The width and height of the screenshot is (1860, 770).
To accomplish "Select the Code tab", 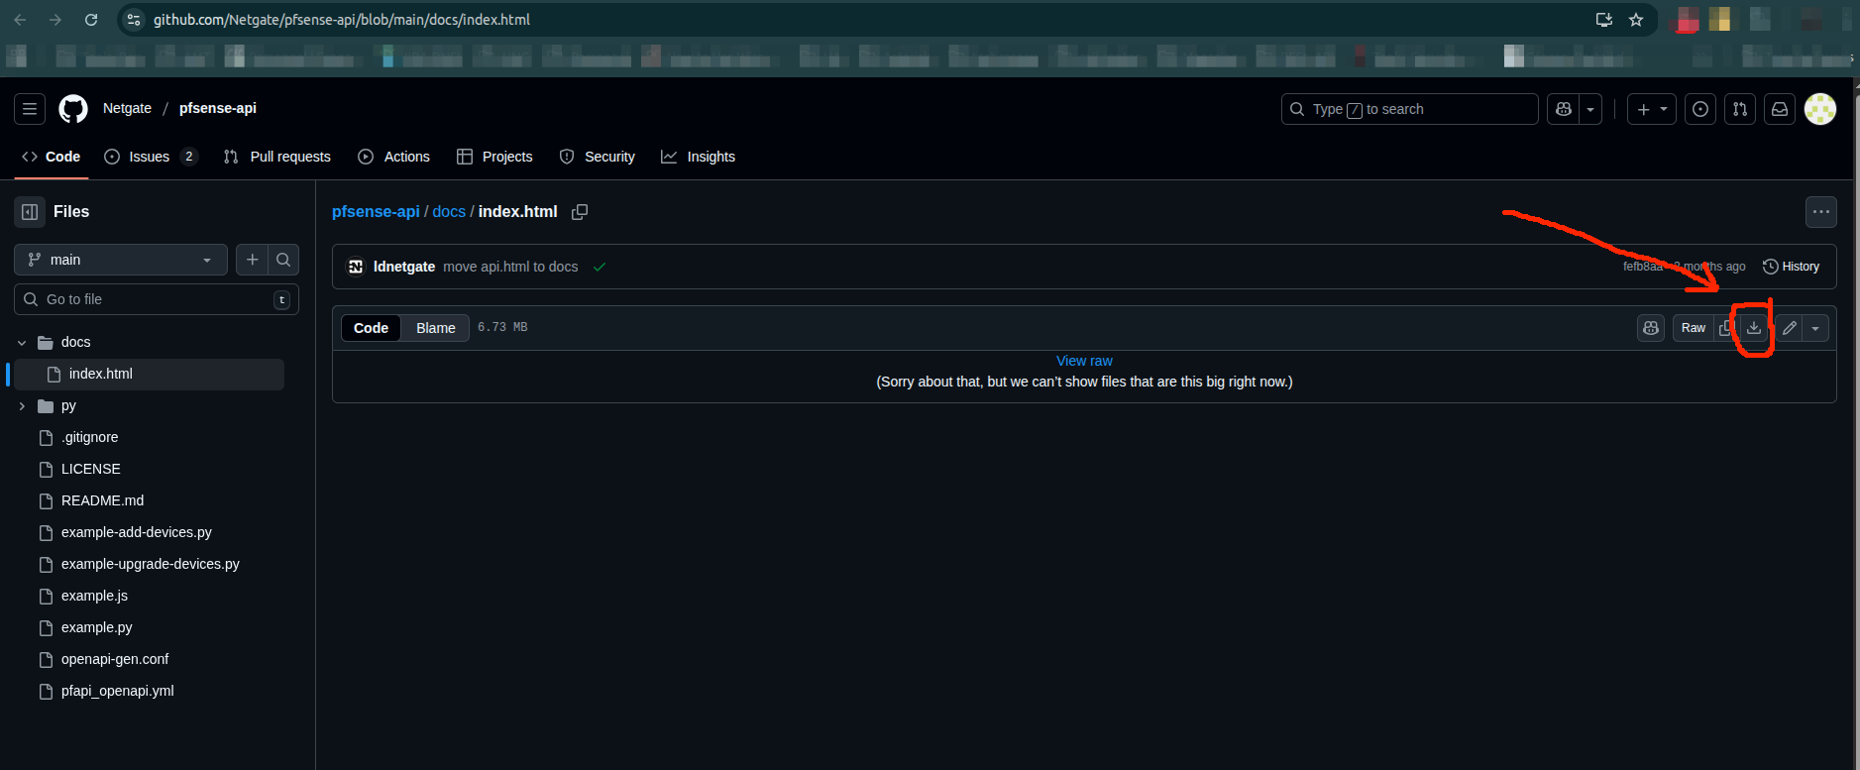I will pyautogui.click(x=52, y=157).
